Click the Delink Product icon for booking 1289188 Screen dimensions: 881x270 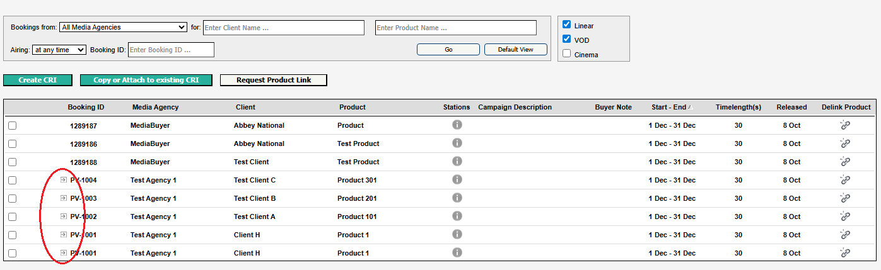[x=845, y=162]
